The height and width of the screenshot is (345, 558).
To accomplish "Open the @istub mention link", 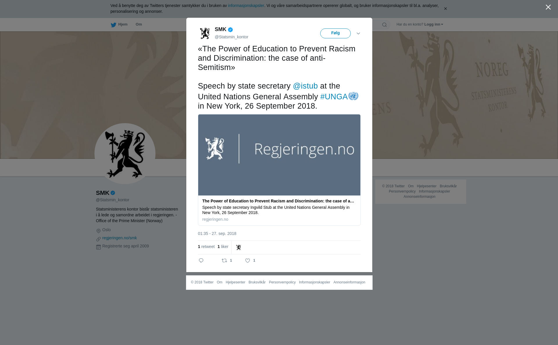I will (x=305, y=86).
